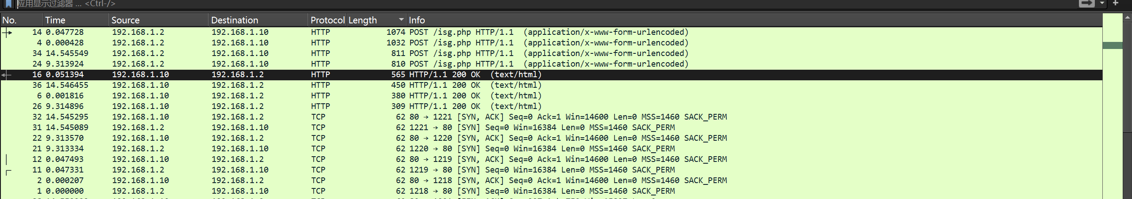
Task: Sort by the No. column header
Action: 21,20
